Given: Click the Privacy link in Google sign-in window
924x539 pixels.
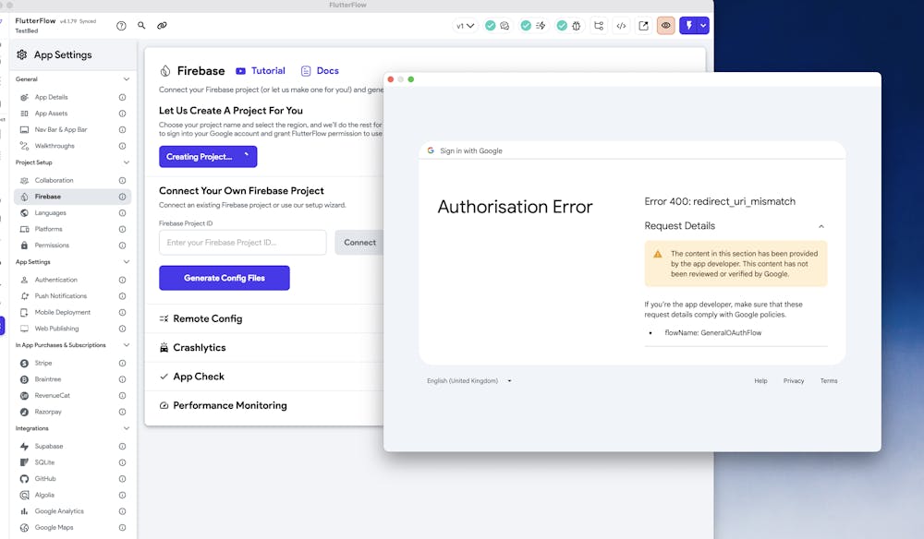Looking at the screenshot, I should click(x=794, y=380).
